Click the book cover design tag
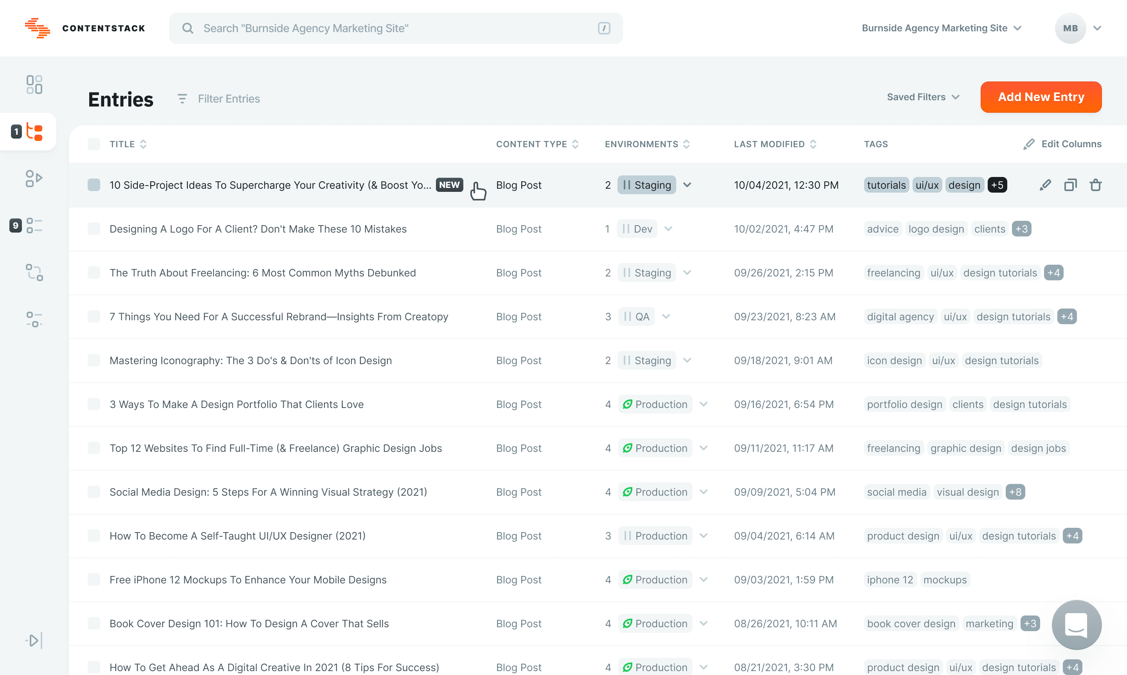 (x=911, y=624)
